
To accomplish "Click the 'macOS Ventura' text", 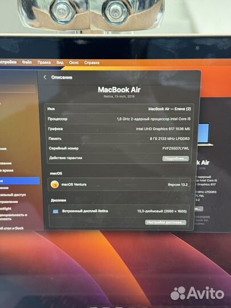I will (x=74, y=184).
